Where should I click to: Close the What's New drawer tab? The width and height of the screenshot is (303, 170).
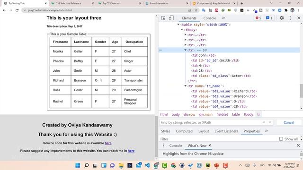(x=210, y=145)
